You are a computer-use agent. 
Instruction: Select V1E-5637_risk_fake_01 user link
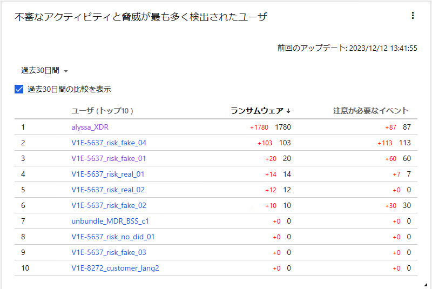pos(109,158)
